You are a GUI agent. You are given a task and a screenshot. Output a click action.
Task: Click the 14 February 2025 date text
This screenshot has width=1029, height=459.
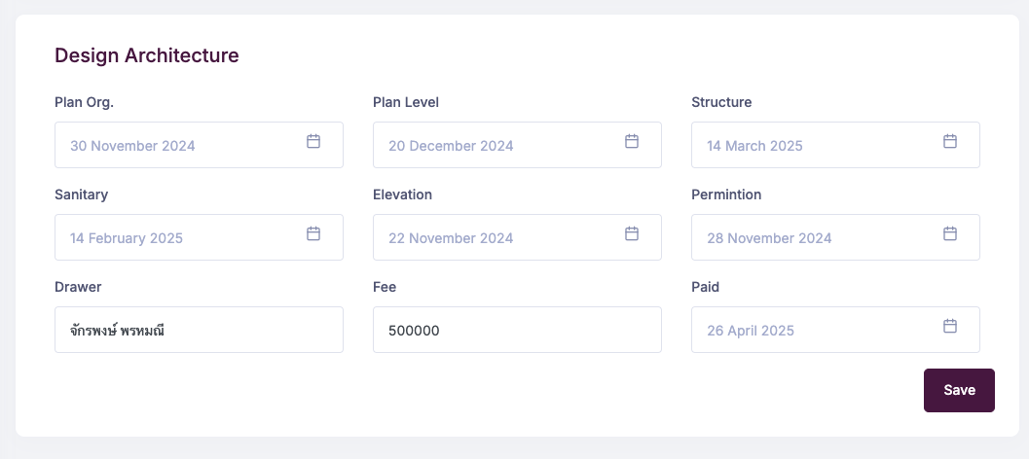click(127, 238)
